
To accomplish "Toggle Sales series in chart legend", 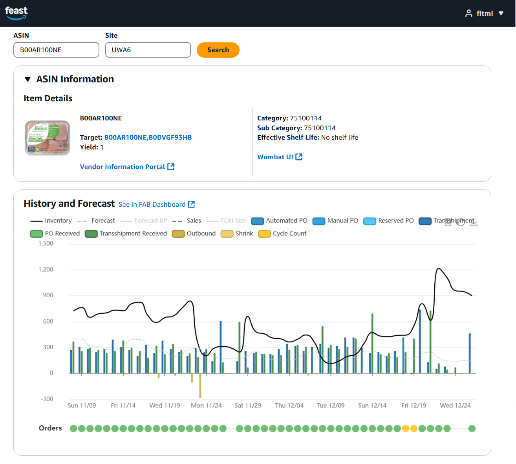I will 187,221.
